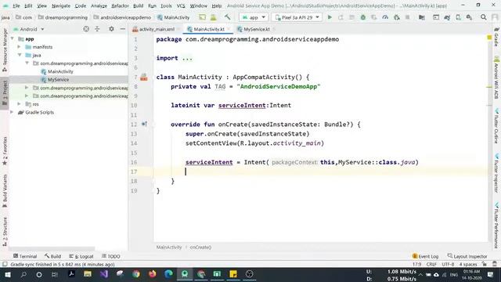Toggle the Project tool window tab
This screenshot has height=282, width=501.
pyautogui.click(x=5, y=92)
